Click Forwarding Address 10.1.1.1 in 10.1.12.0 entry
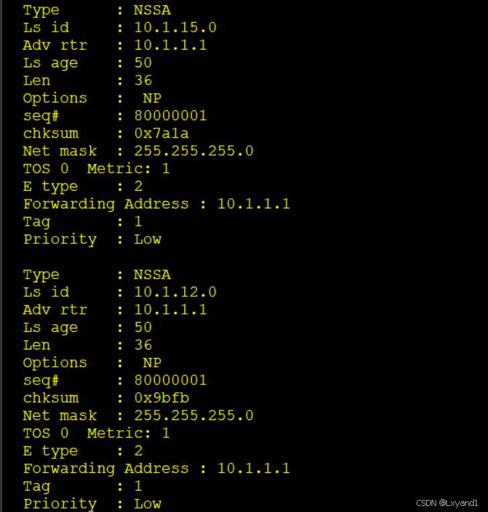This screenshot has height=512, width=488. 253,468
